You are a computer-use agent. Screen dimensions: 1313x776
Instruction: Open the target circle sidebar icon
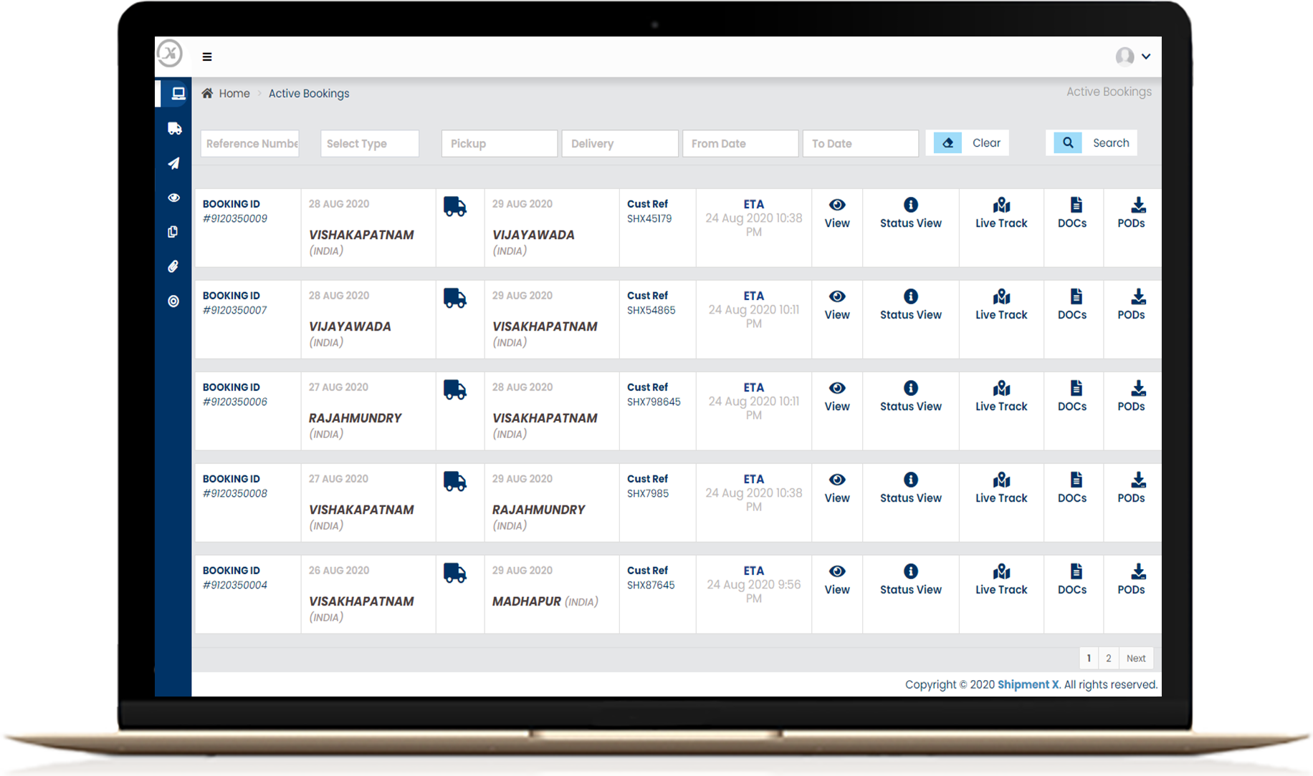173,301
